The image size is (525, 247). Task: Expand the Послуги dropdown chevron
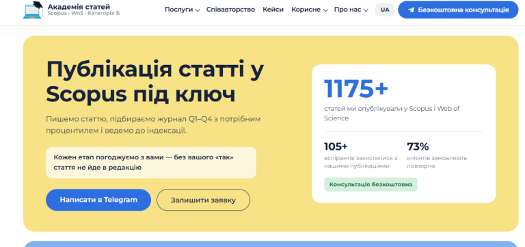198,10
